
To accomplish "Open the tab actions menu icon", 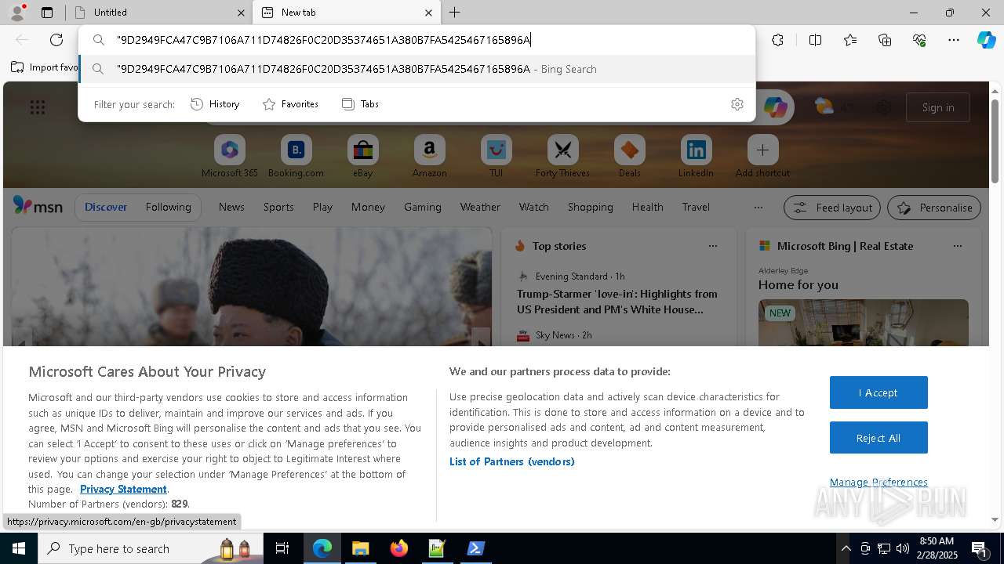I will pyautogui.click(x=47, y=13).
